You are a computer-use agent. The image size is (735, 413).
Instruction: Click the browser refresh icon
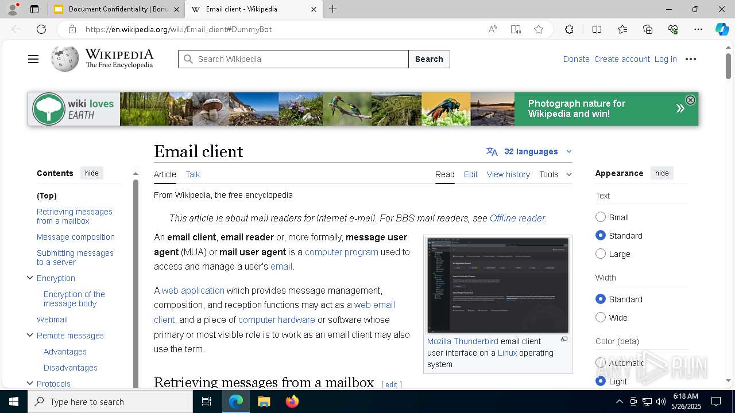point(41,29)
